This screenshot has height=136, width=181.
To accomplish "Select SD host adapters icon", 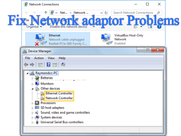I will (37, 108).
